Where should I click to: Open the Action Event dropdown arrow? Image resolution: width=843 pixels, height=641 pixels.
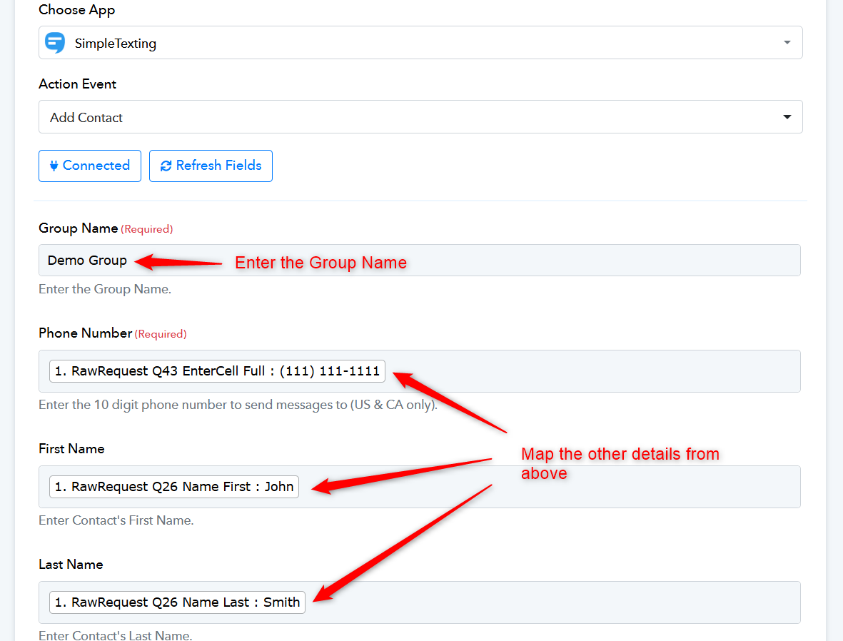[x=787, y=117]
